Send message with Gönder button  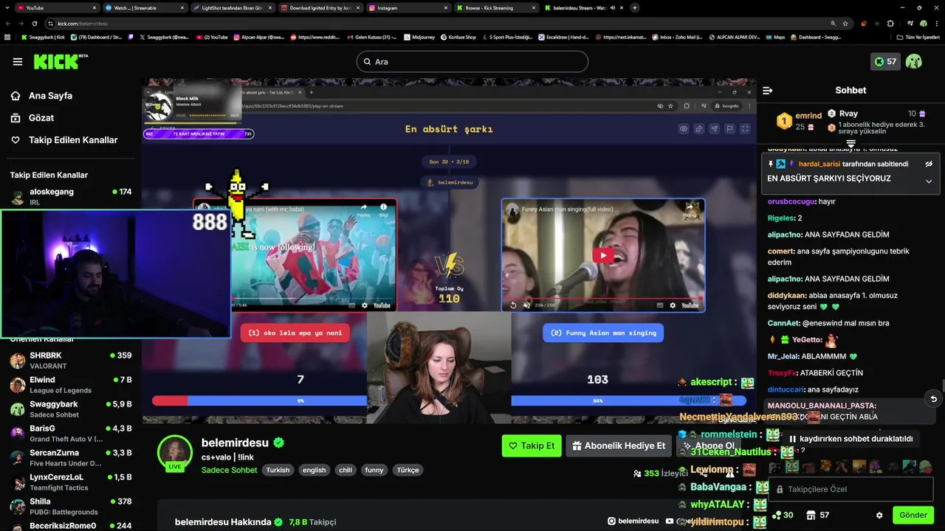[913, 516]
